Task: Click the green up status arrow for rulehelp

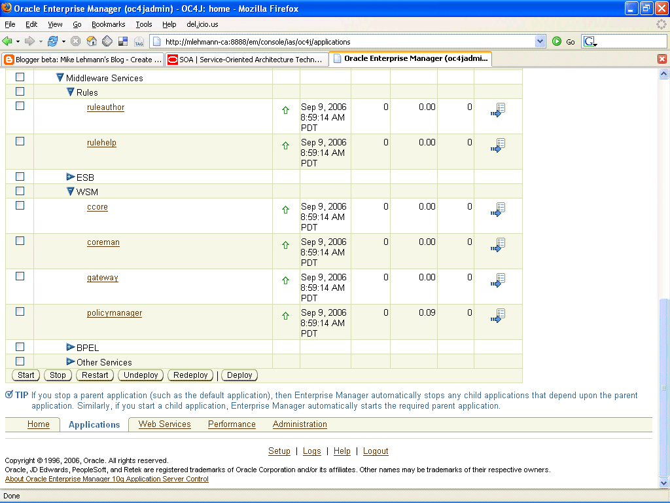Action: [285, 146]
